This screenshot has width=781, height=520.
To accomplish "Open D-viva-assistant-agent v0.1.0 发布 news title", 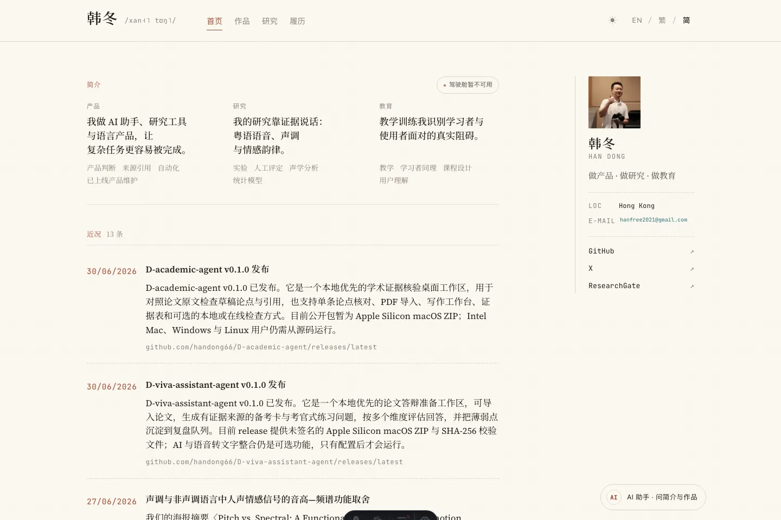I will 215,385.
